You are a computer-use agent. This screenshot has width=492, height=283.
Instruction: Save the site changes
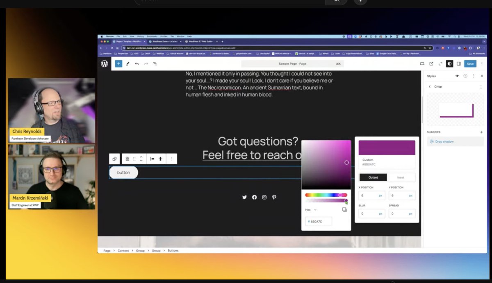(470, 64)
